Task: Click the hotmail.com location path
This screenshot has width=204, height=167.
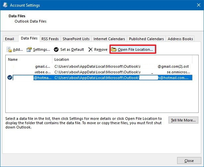Action: click(121, 78)
